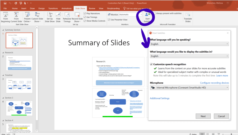Expand the speaking language dropdown

pyautogui.click(x=189, y=44)
